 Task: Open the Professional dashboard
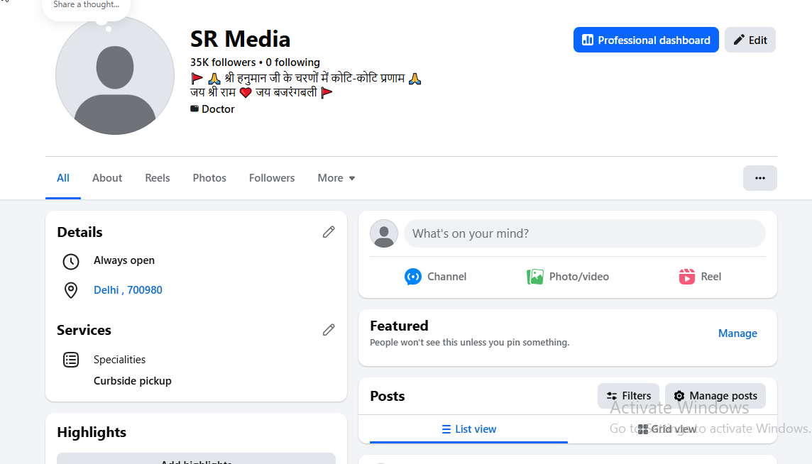646,40
